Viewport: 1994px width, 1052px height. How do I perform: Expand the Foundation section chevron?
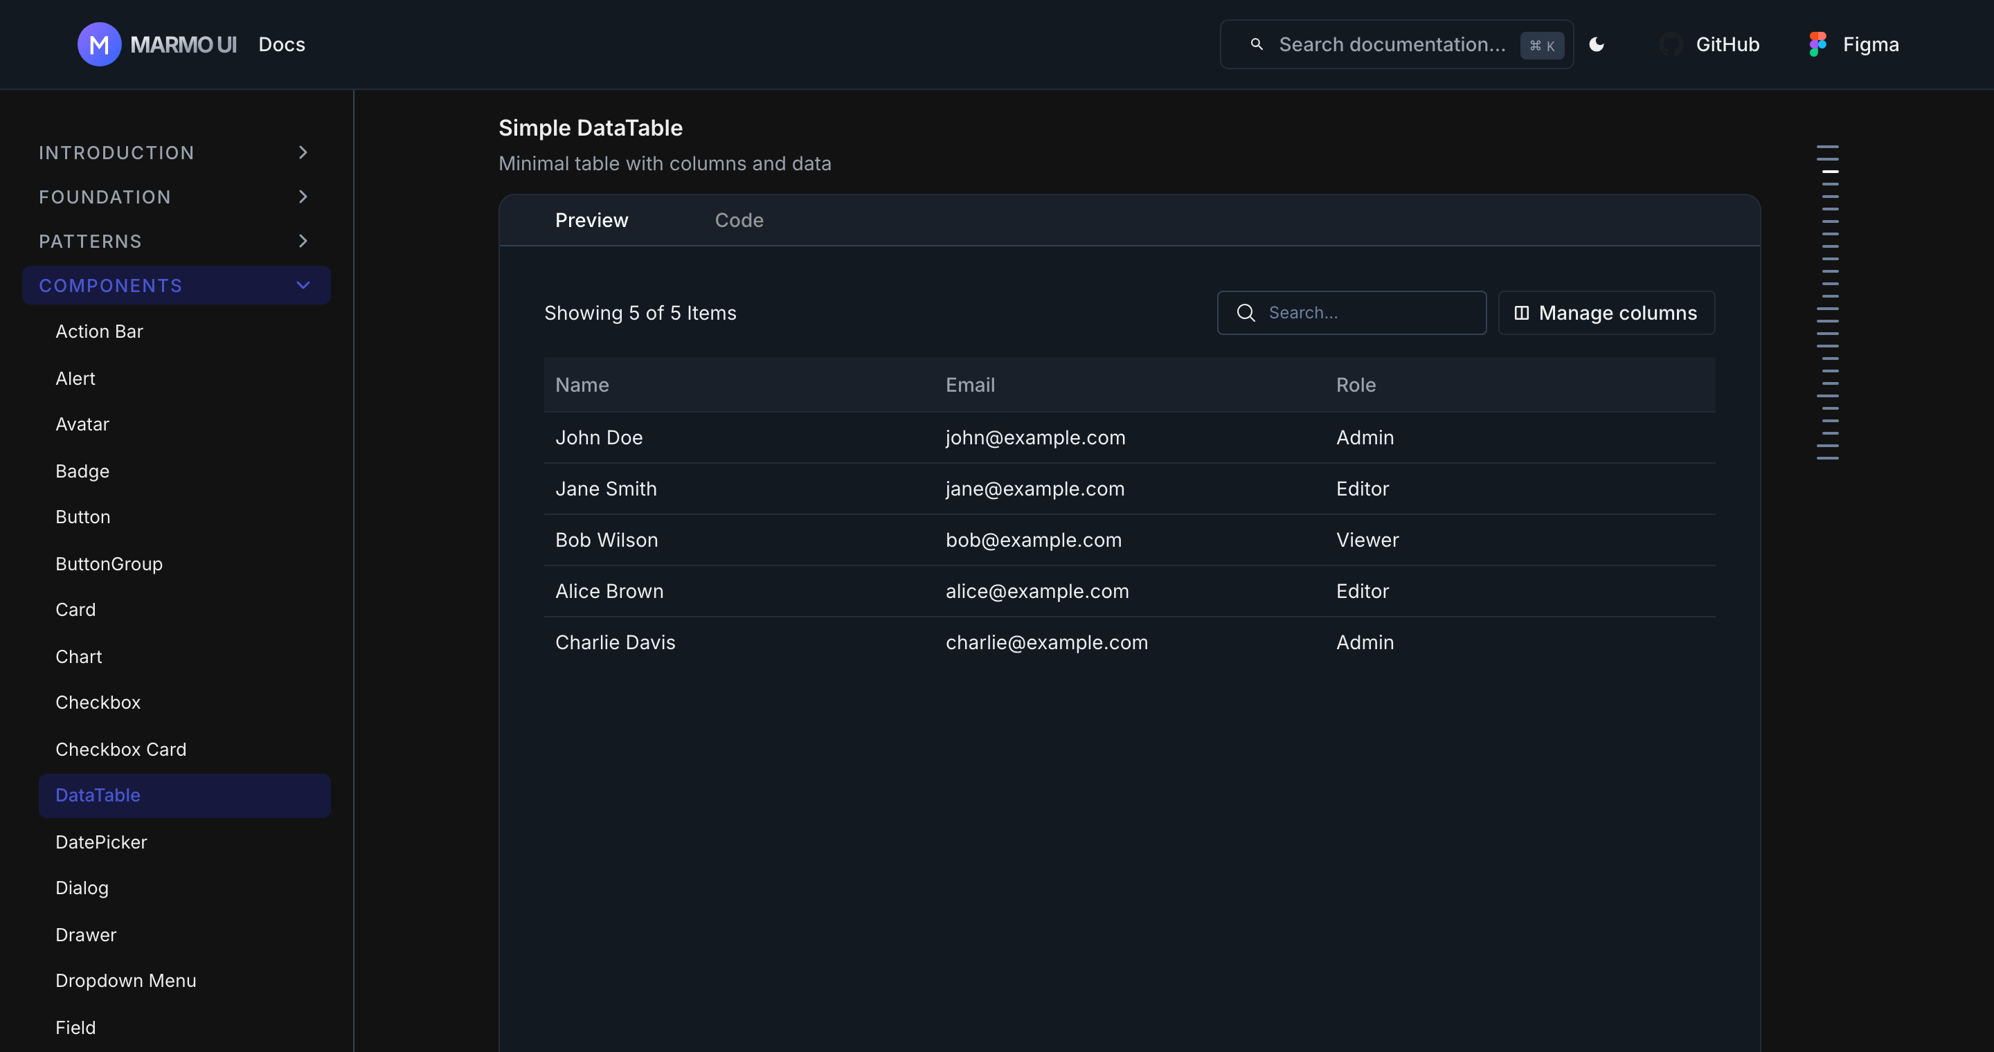point(303,197)
